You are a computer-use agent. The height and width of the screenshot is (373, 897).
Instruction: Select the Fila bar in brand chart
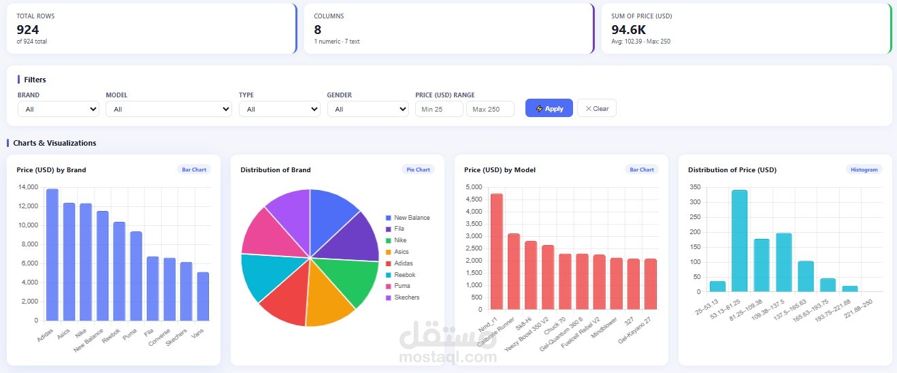[153, 289]
